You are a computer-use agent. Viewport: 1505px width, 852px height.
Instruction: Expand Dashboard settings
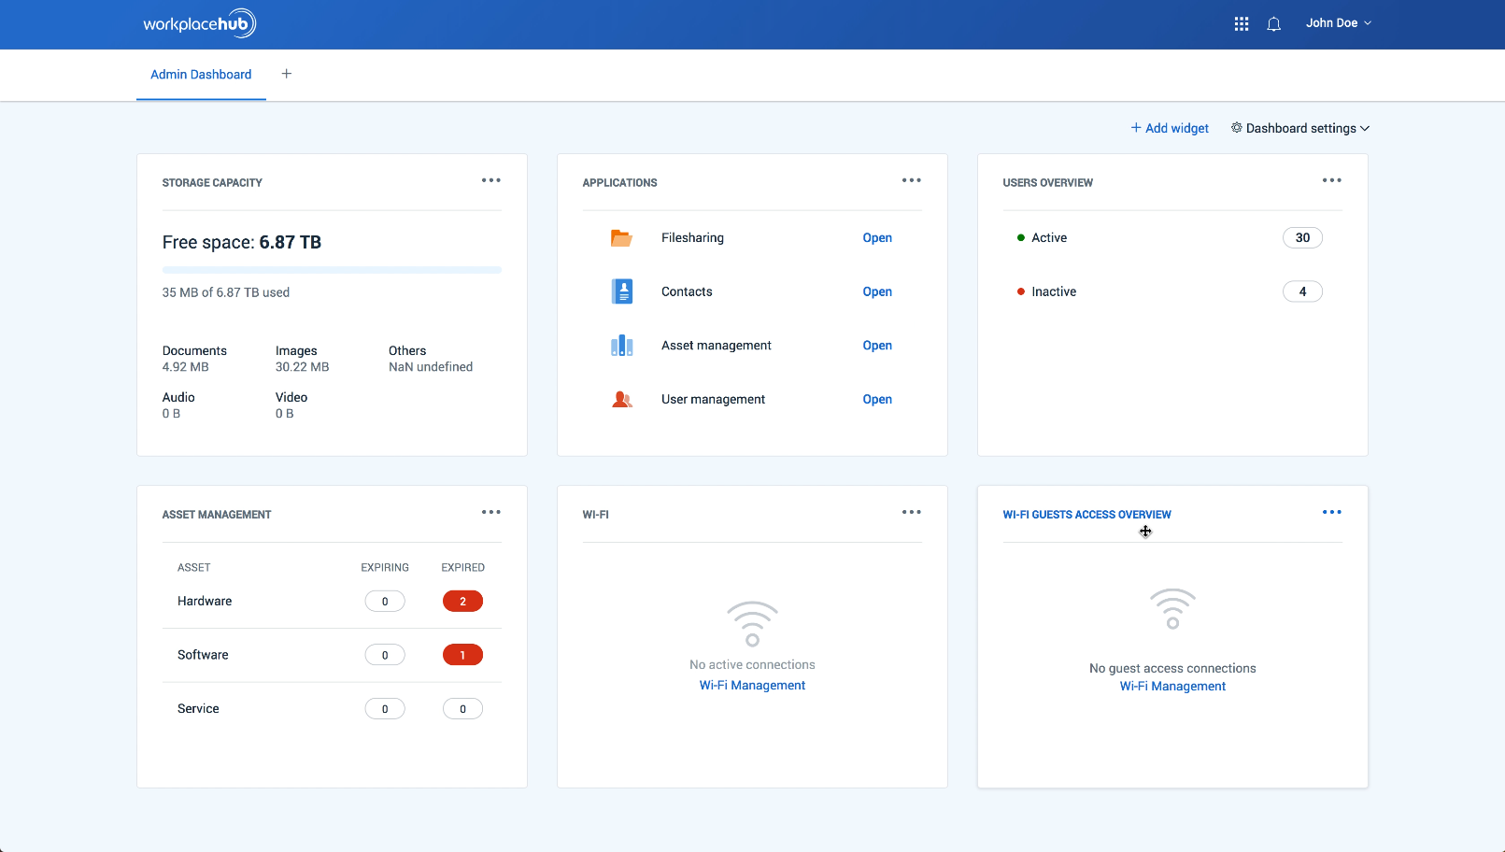pyautogui.click(x=1299, y=128)
